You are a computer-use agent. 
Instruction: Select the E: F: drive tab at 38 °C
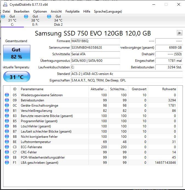pyautogui.click(x=35, y=20)
